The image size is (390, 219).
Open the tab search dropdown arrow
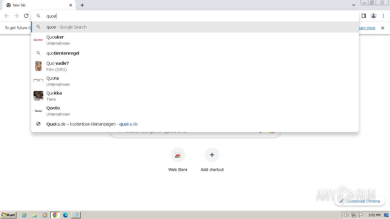[353, 5]
